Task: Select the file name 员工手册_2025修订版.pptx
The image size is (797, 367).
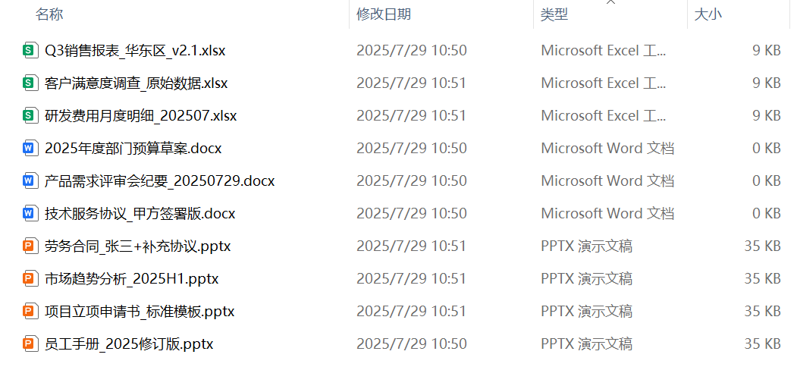Action: point(129,344)
